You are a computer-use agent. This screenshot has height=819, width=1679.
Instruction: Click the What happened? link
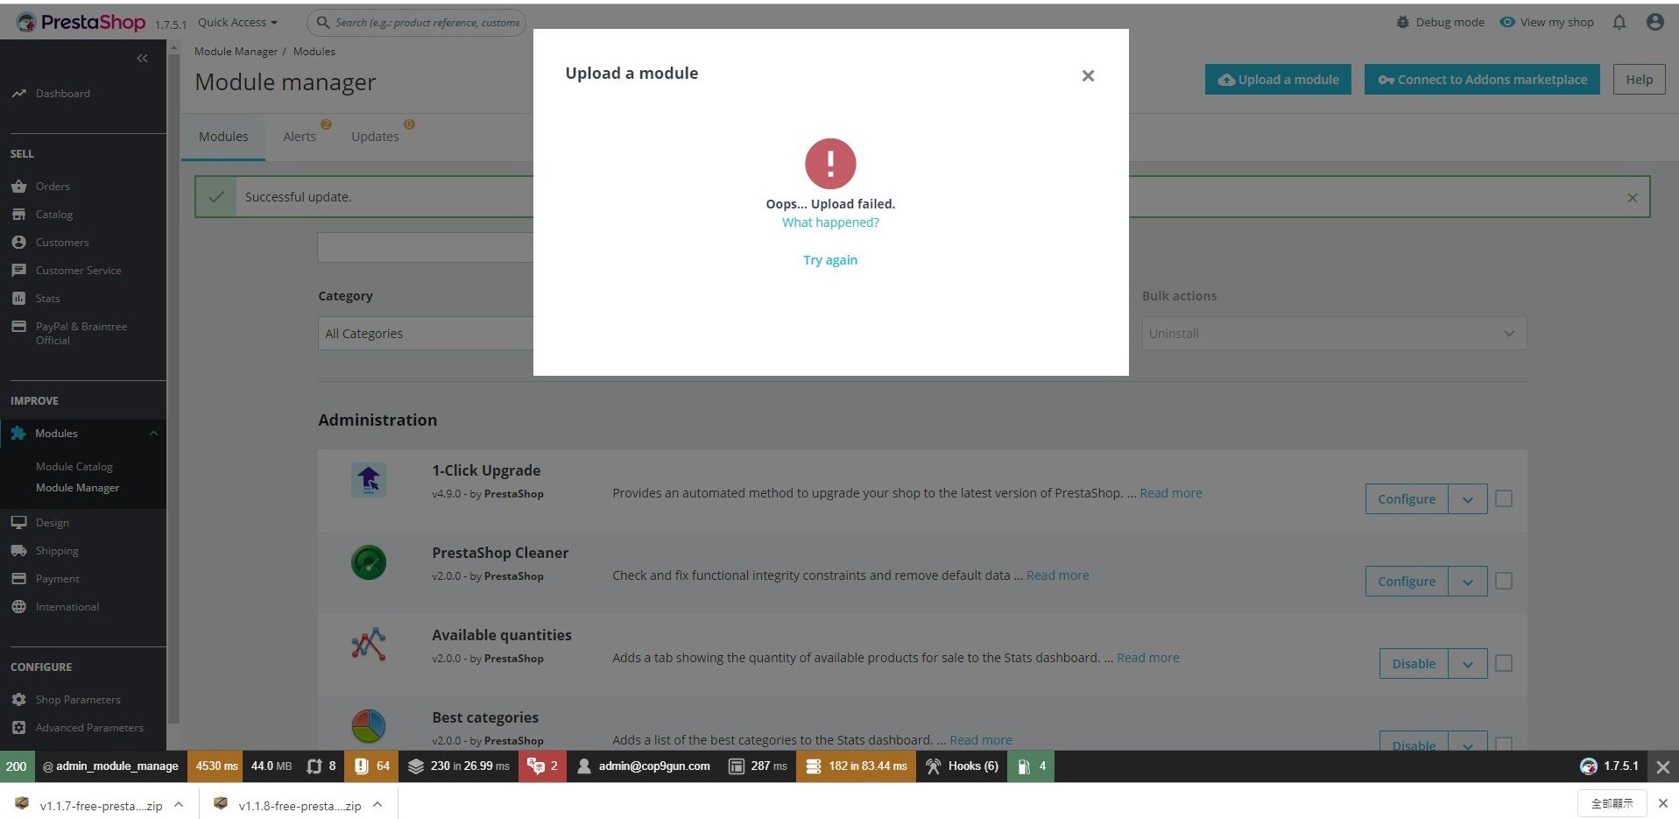tap(830, 222)
